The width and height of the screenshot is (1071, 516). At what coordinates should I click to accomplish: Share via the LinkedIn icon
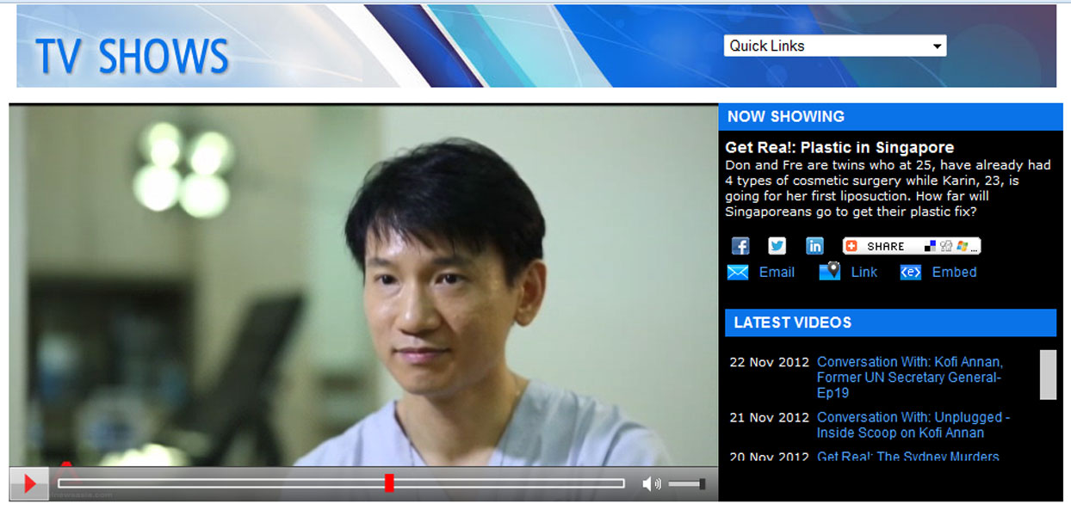pyautogui.click(x=814, y=246)
